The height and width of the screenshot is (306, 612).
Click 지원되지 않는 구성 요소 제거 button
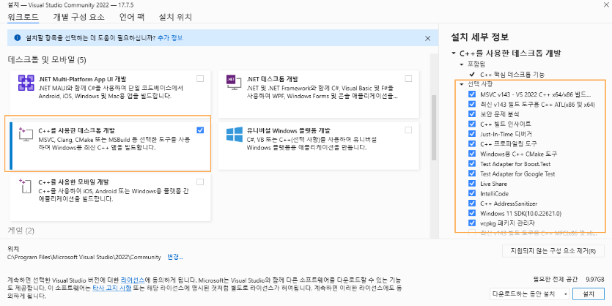point(553,250)
